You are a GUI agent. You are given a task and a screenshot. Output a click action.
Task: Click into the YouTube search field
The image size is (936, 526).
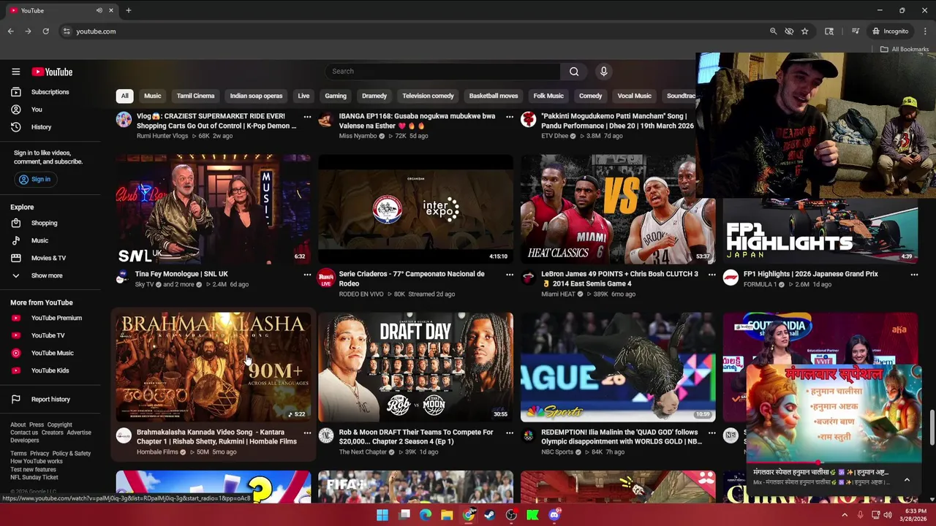[442, 72]
